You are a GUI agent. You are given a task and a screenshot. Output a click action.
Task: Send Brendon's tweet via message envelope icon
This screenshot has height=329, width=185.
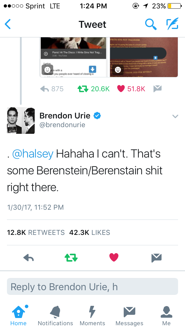pos(156,258)
